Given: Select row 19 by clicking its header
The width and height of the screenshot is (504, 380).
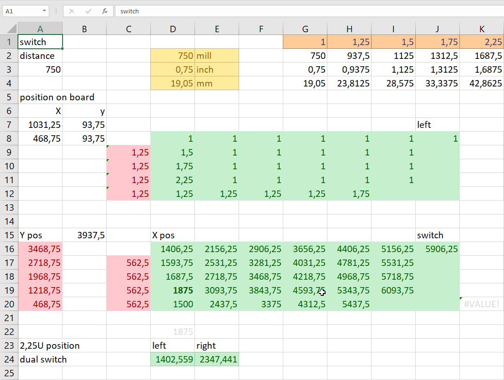Looking at the screenshot, I should pos(9,290).
